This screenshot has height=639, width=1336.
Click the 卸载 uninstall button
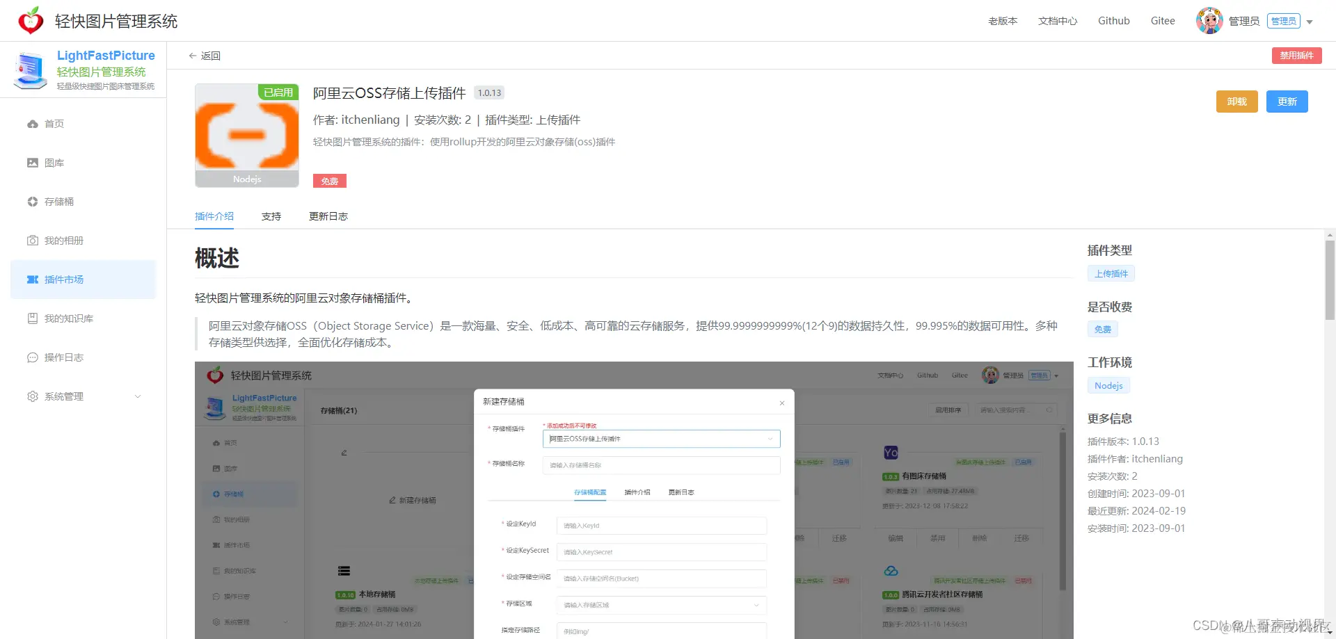pyautogui.click(x=1237, y=102)
